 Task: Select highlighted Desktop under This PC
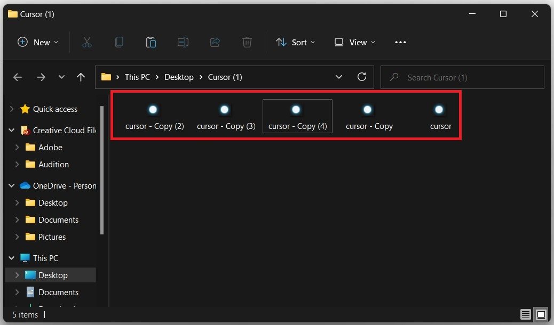[x=51, y=275]
